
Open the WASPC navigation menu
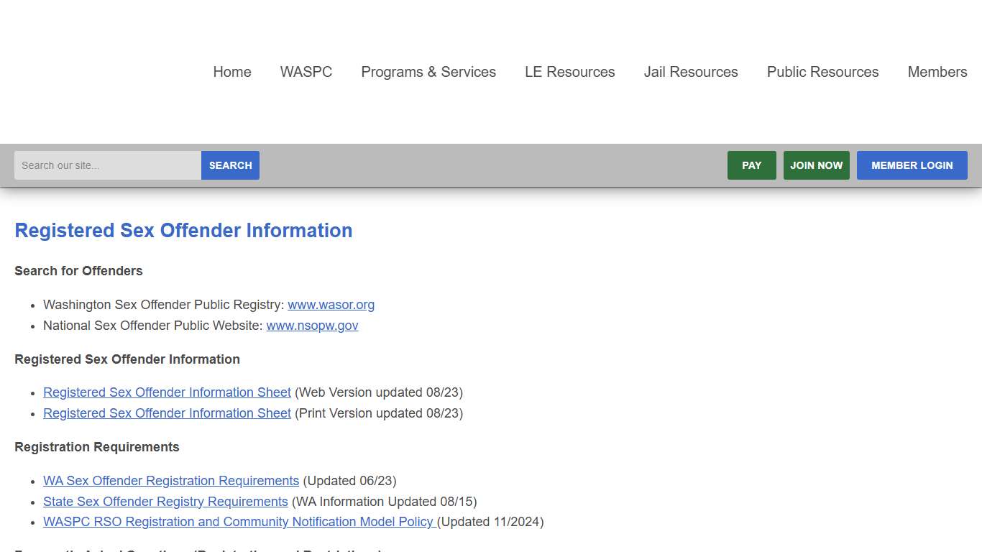click(x=306, y=72)
